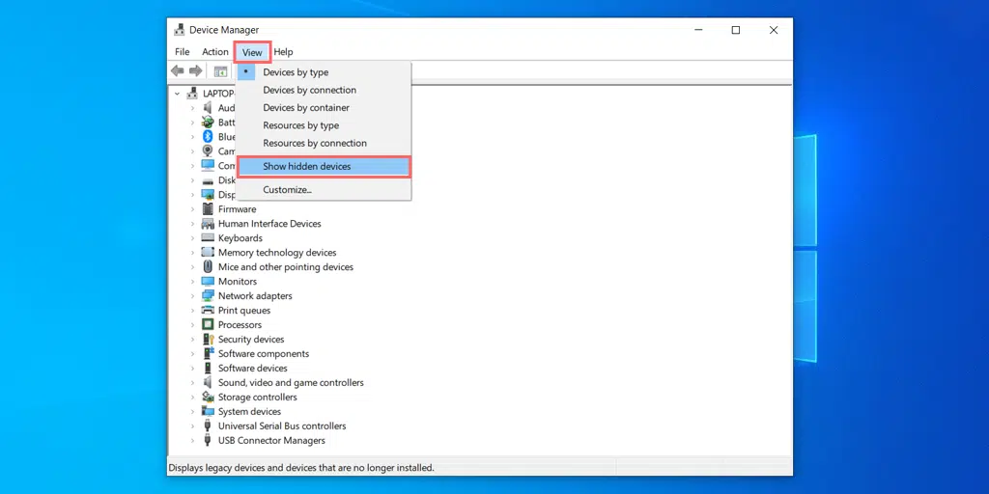Image resolution: width=989 pixels, height=494 pixels.
Task: Click the Monitors category icon
Action: (x=208, y=281)
